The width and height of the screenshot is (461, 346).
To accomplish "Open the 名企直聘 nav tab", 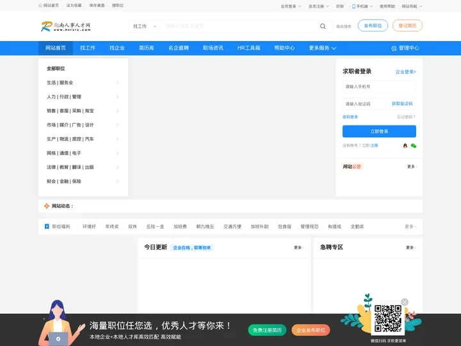I will 179,48.
